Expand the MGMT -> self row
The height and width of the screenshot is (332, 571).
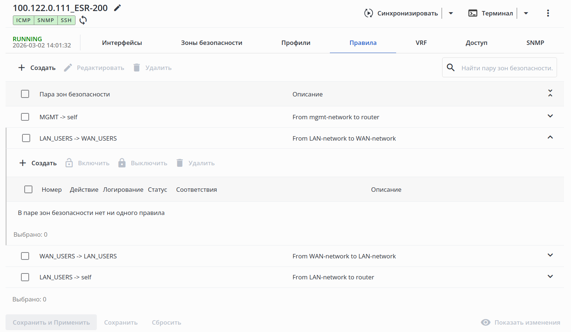[x=550, y=116]
